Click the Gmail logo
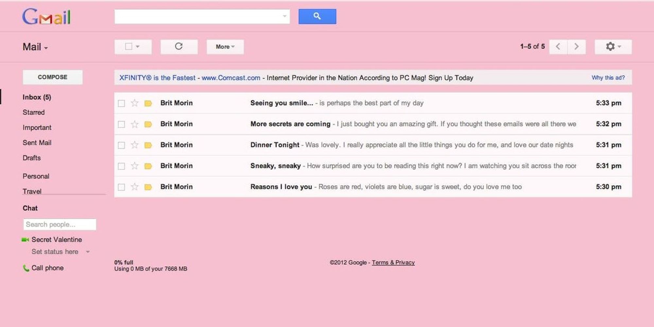Screen dimensions: 654x327 (46, 17)
